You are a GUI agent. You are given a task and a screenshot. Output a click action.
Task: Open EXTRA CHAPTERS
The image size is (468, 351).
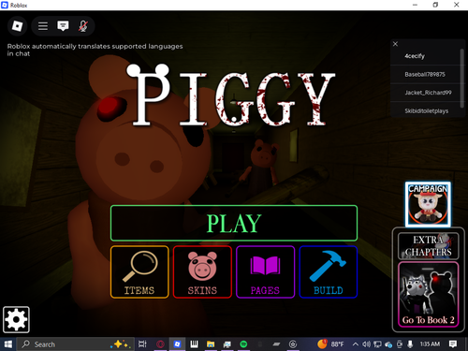coord(429,246)
